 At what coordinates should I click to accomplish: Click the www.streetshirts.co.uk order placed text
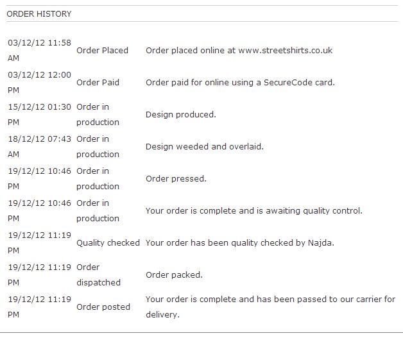(x=239, y=50)
